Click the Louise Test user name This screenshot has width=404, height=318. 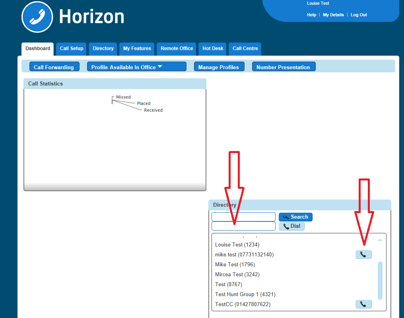click(x=318, y=3)
